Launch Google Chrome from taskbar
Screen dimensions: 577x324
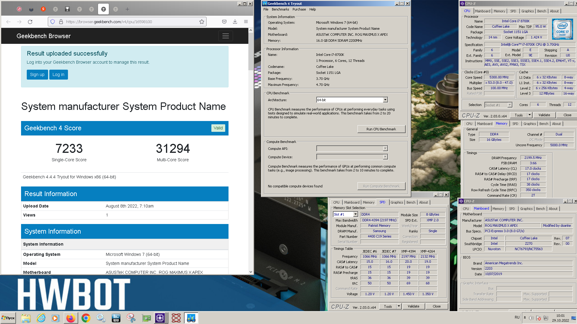(x=86, y=318)
